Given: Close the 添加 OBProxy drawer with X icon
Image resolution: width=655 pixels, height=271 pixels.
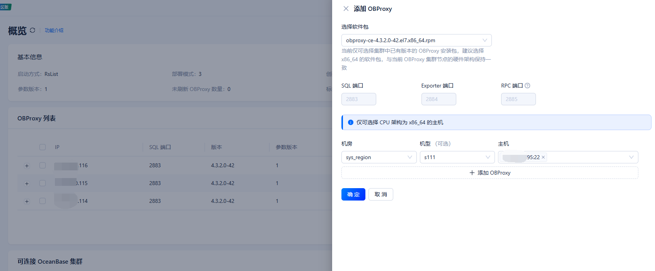Looking at the screenshot, I should (346, 9).
